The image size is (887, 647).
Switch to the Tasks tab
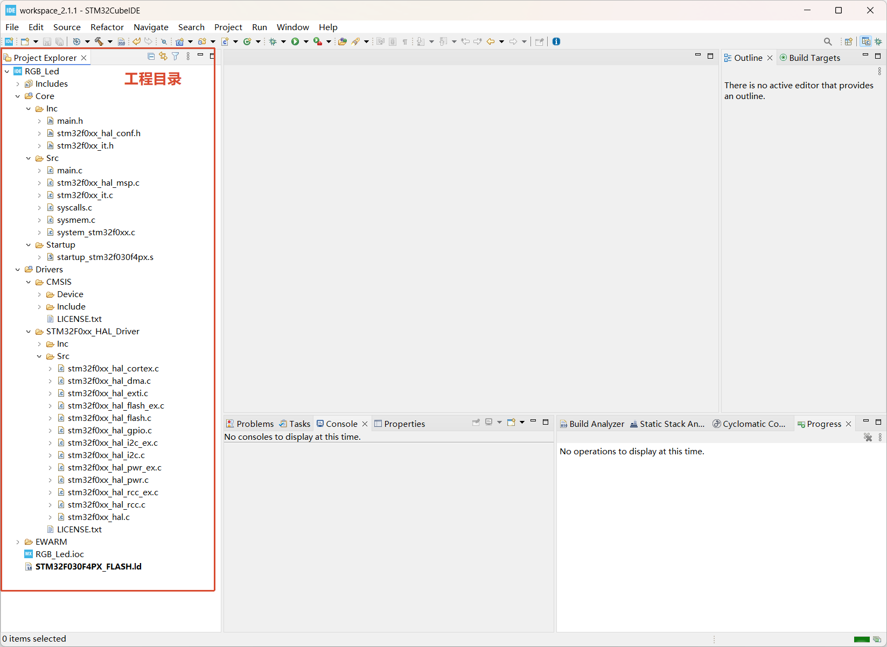295,424
